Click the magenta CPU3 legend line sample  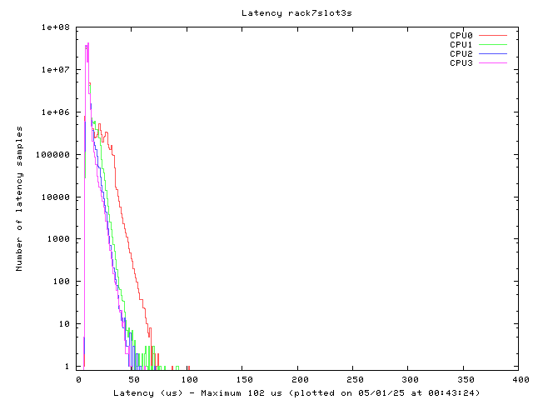click(x=493, y=63)
